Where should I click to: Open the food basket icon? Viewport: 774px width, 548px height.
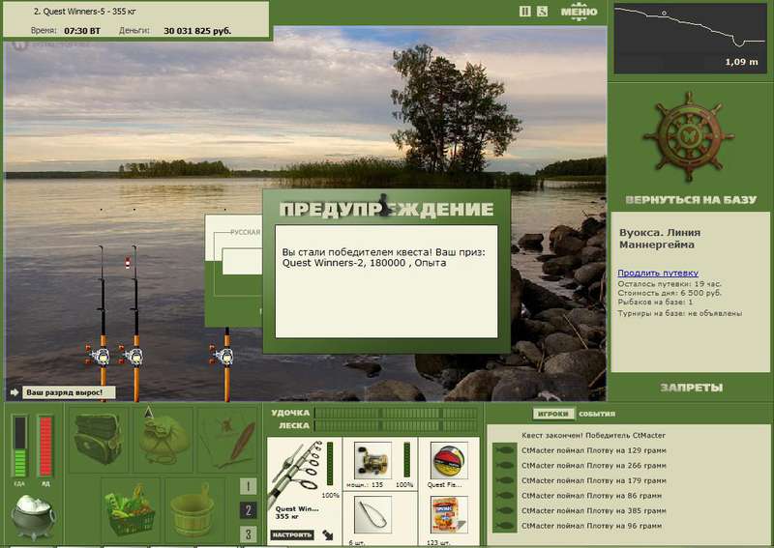click(x=131, y=509)
